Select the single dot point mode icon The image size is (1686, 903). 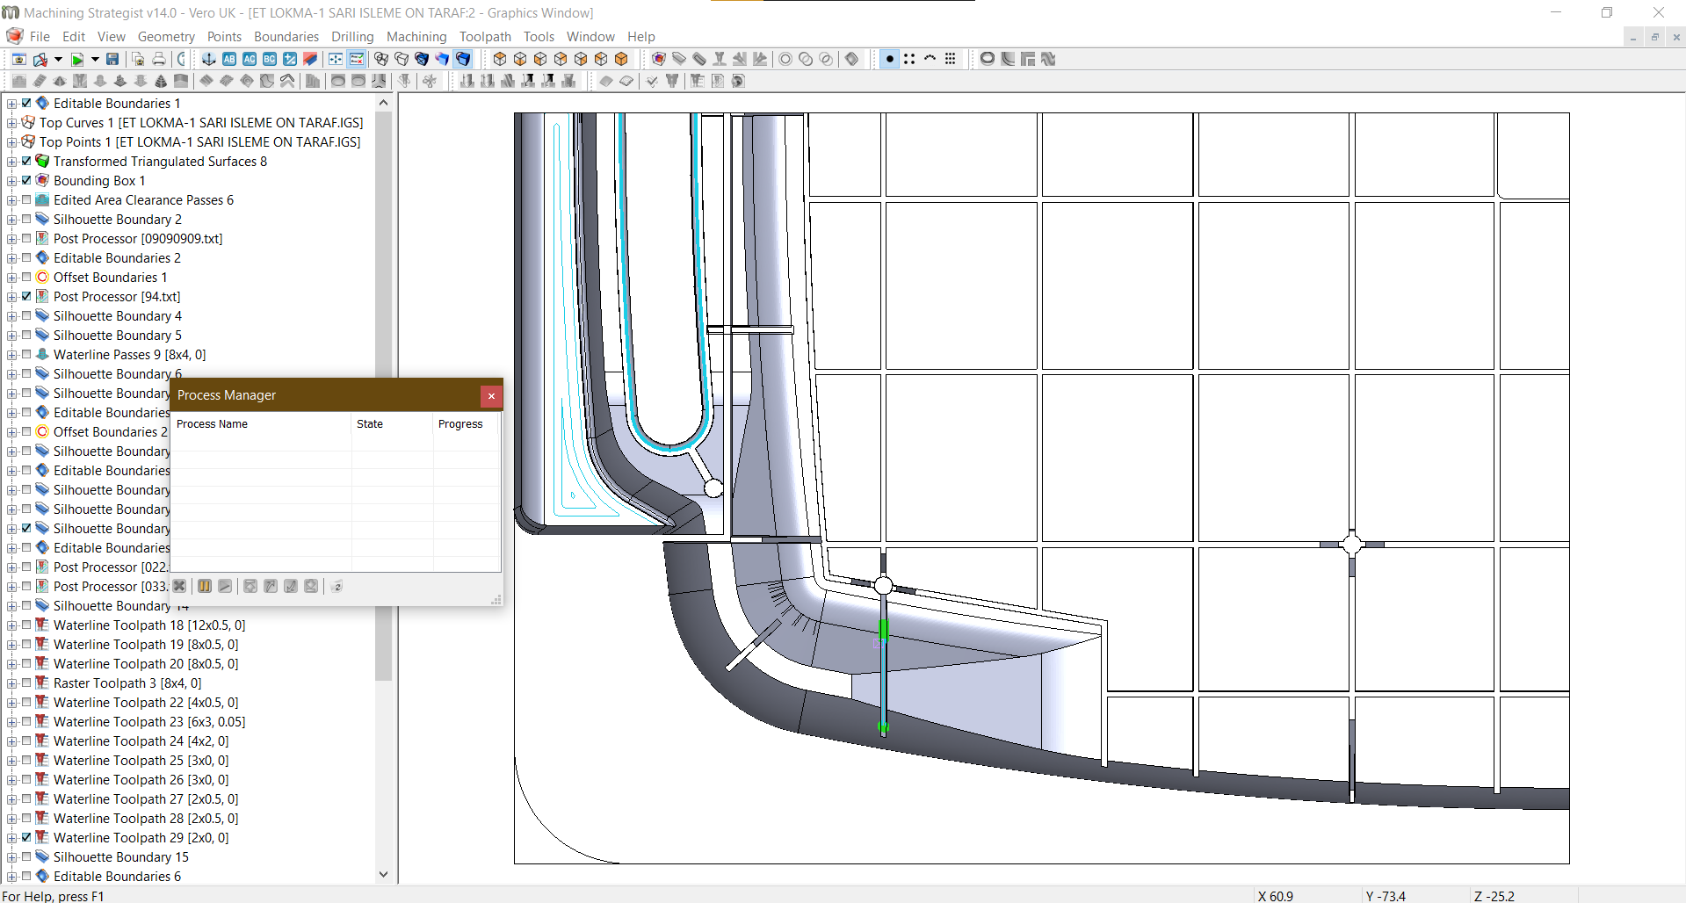click(x=890, y=59)
